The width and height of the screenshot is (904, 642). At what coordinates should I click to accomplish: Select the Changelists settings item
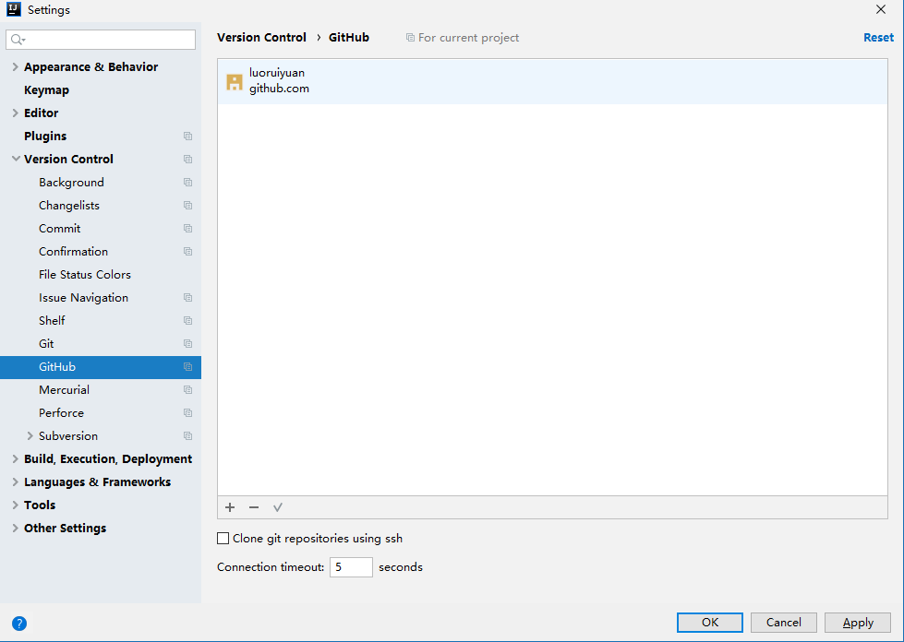[x=69, y=206]
